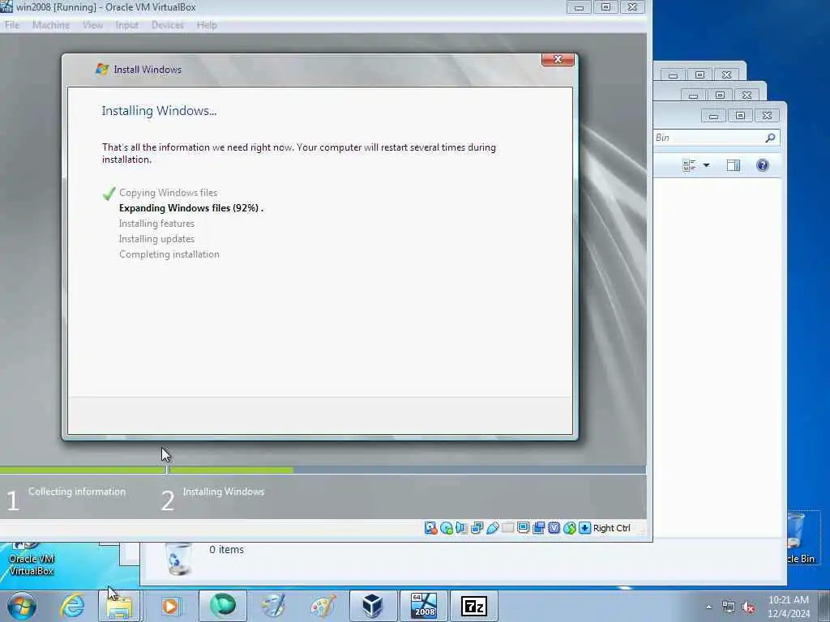This screenshot has width=830, height=622.
Task: Click the display indicator in VirtualBox status bar
Action: (x=523, y=528)
